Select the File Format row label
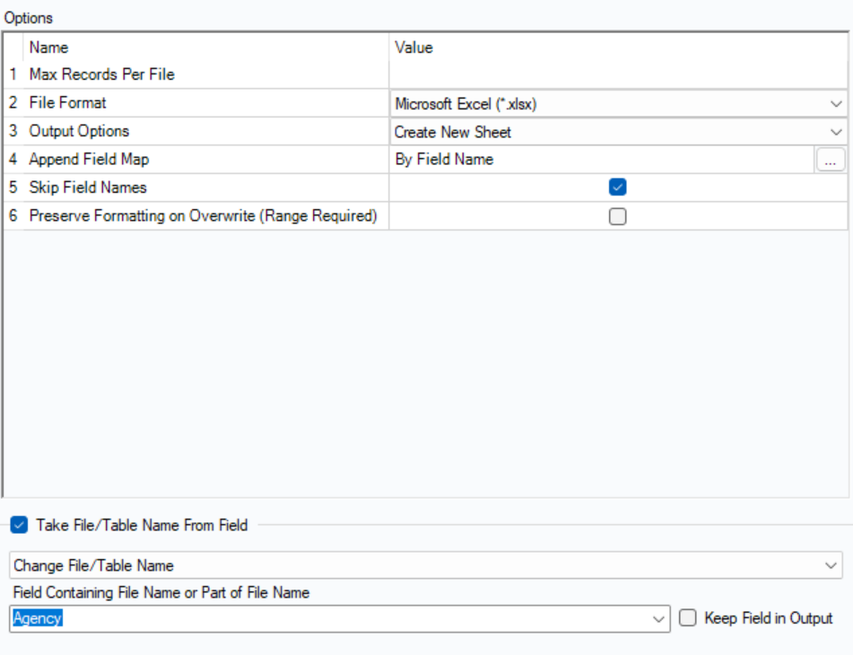The height and width of the screenshot is (655, 853). [x=67, y=103]
